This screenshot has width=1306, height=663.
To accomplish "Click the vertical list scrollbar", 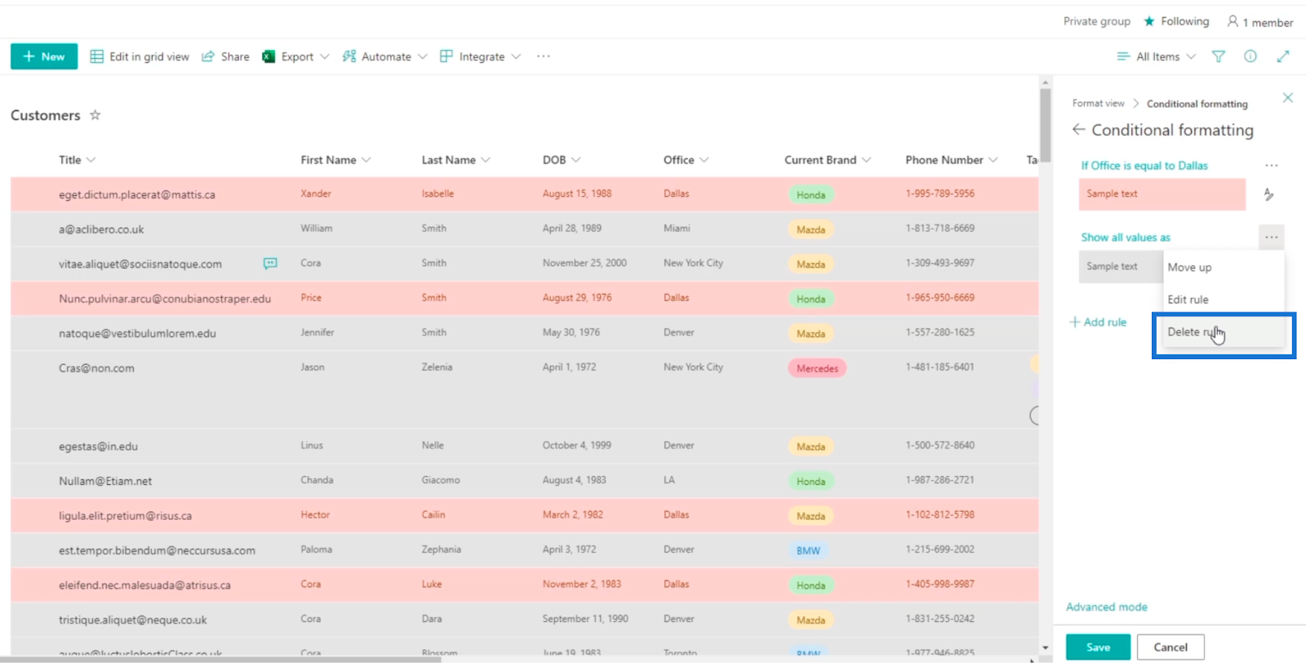I will point(1046,127).
